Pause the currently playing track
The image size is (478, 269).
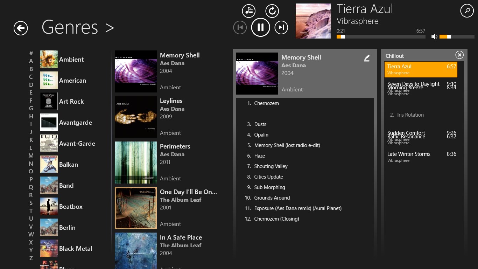point(260,27)
